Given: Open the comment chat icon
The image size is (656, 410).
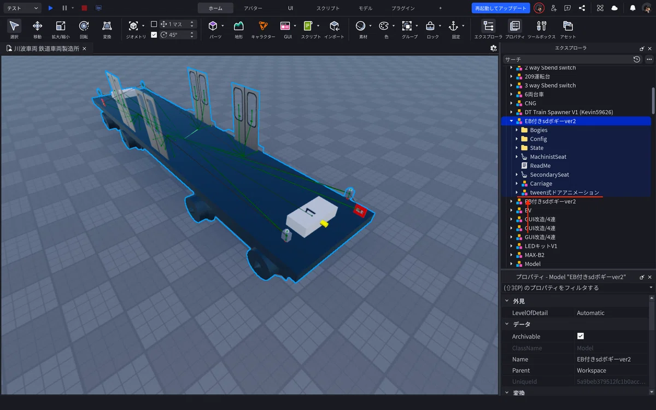Looking at the screenshot, I should pyautogui.click(x=567, y=8).
